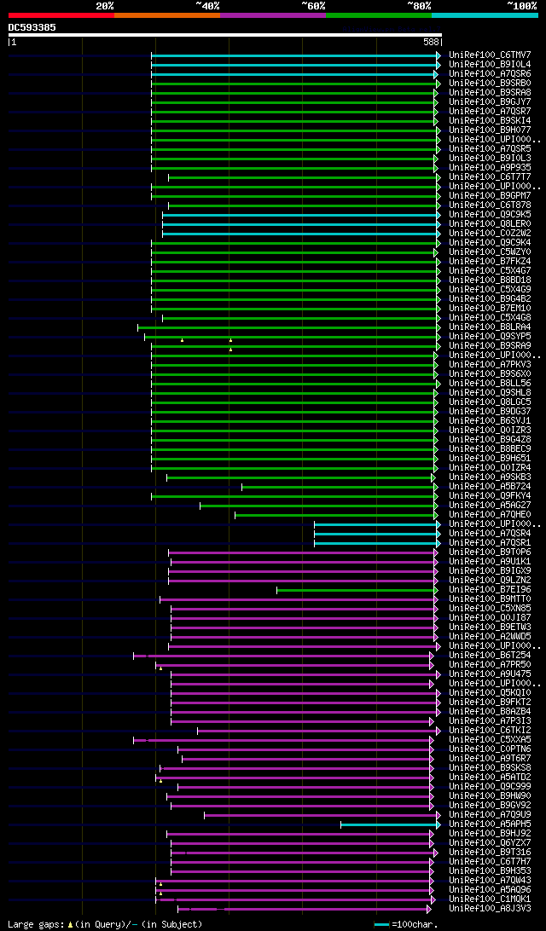Select hit 'UniRef100_Q5KQI0'
The width and height of the screenshot is (546, 931).
click(x=490, y=693)
